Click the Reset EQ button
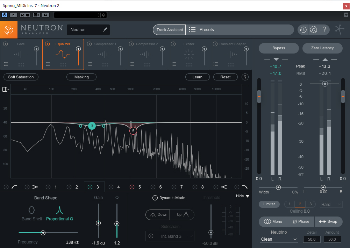Screen dimensions: 350x248 point(226,77)
